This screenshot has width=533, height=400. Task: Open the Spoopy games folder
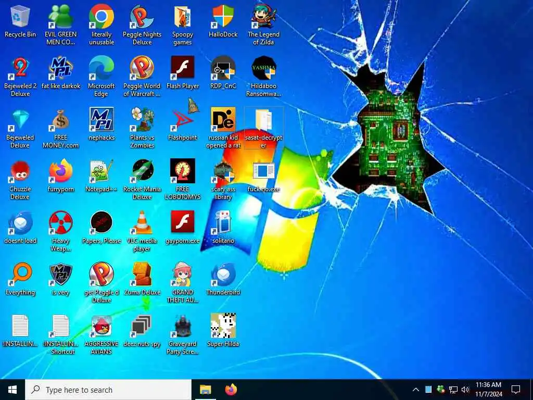click(x=183, y=25)
